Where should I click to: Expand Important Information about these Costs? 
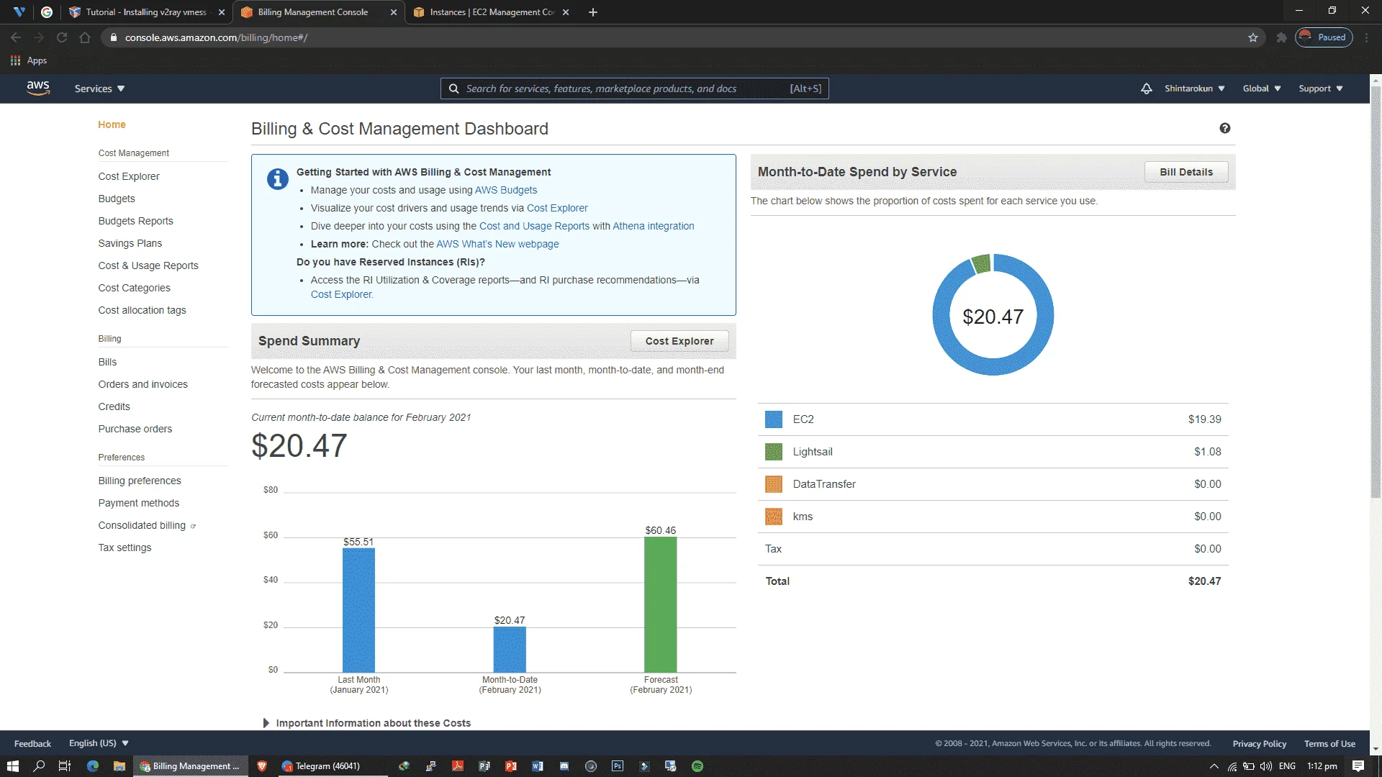367,723
